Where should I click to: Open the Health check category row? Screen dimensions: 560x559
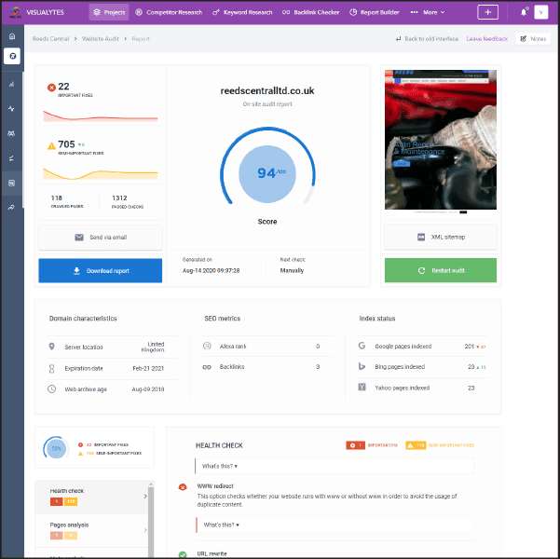91,497
